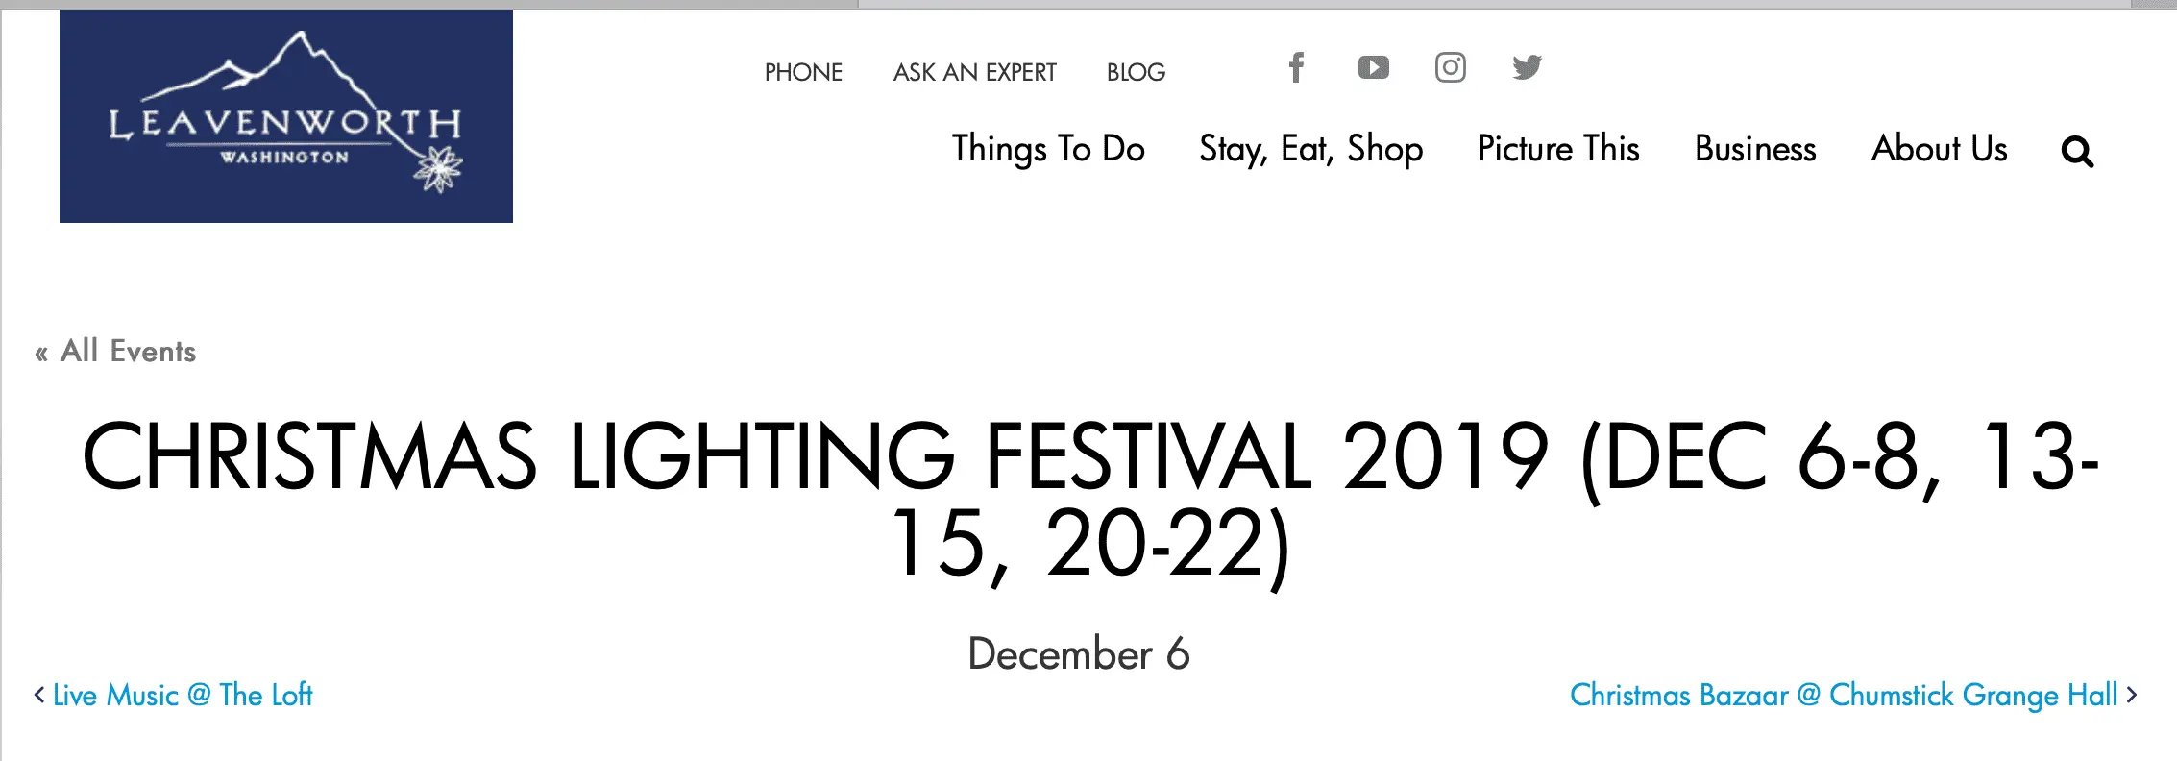
Task: Open Live Music @ The Loft event
Action: click(x=183, y=695)
